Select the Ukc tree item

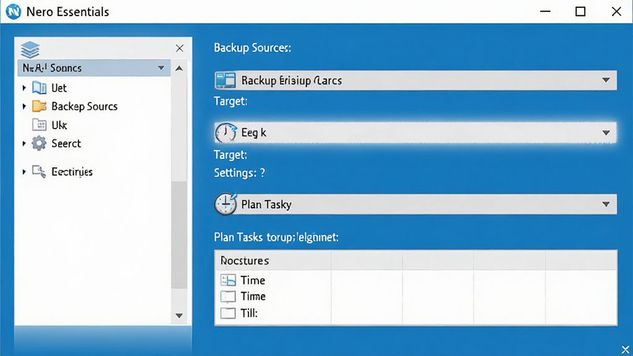pos(59,125)
